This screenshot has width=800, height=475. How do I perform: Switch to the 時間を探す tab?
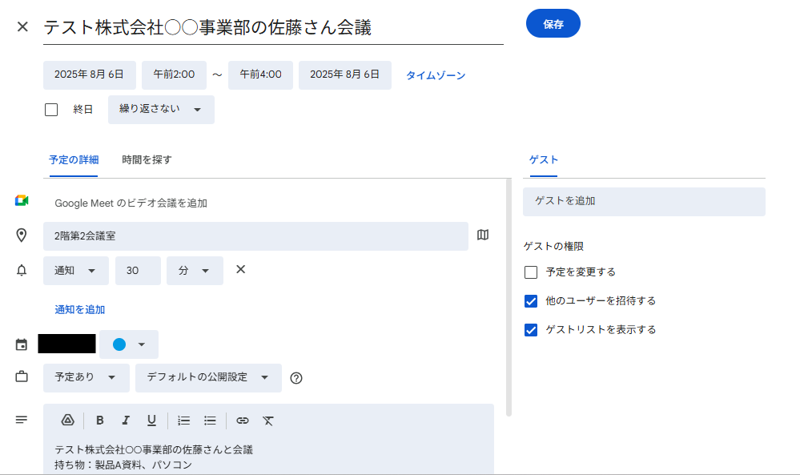point(147,160)
